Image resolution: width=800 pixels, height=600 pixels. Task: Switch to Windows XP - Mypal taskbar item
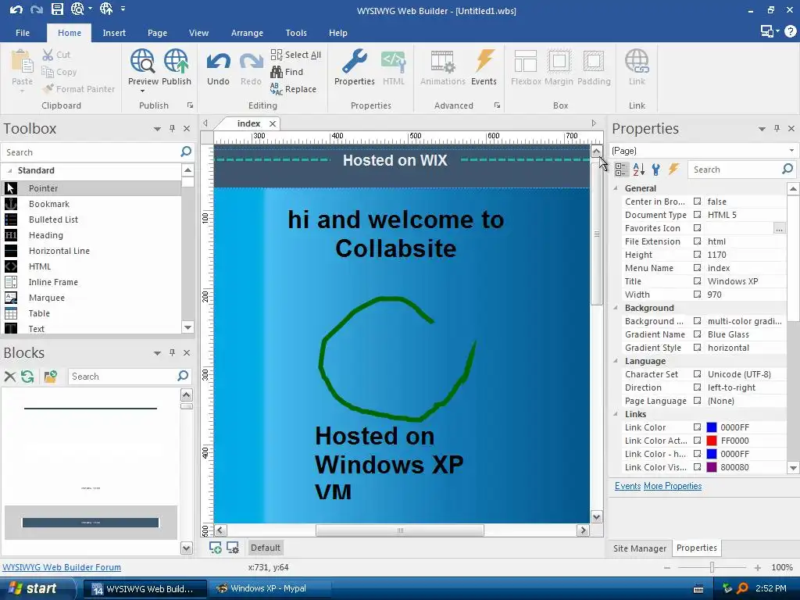coord(269,588)
